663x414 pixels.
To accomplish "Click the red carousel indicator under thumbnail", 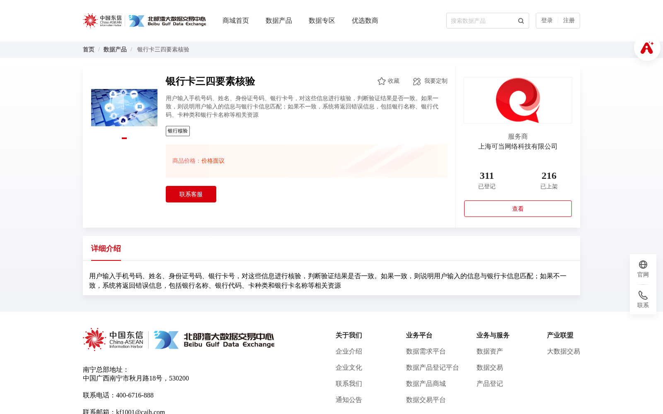I will pyautogui.click(x=124, y=138).
